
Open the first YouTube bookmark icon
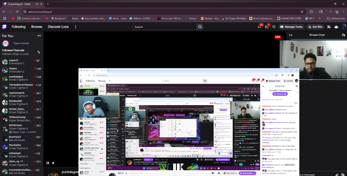(x=13, y=19)
